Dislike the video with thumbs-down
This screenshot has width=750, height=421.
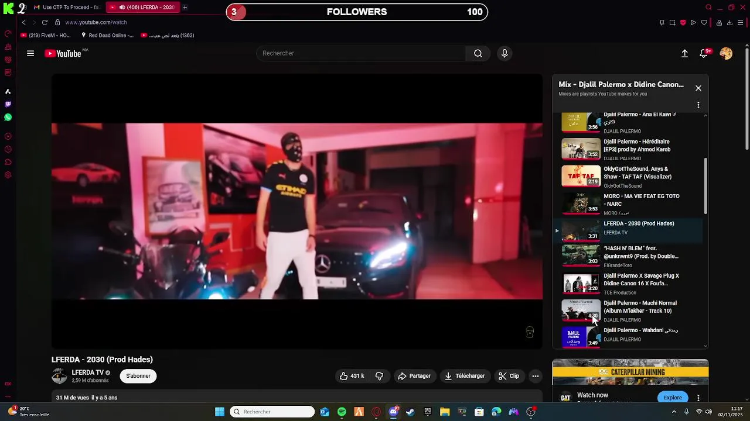click(379, 376)
